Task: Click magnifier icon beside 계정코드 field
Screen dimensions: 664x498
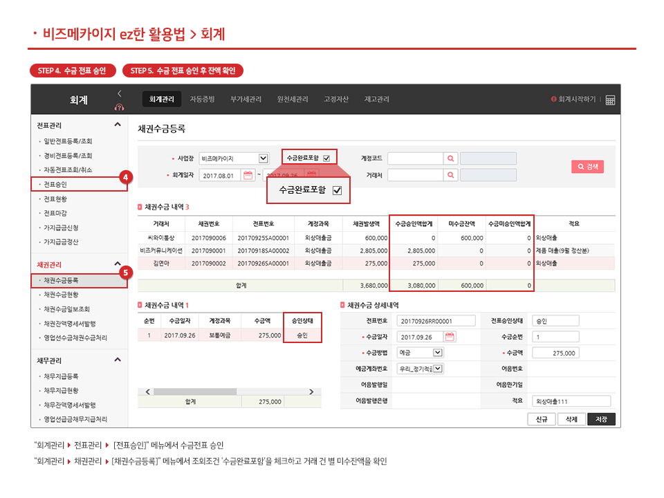Action: (x=450, y=158)
